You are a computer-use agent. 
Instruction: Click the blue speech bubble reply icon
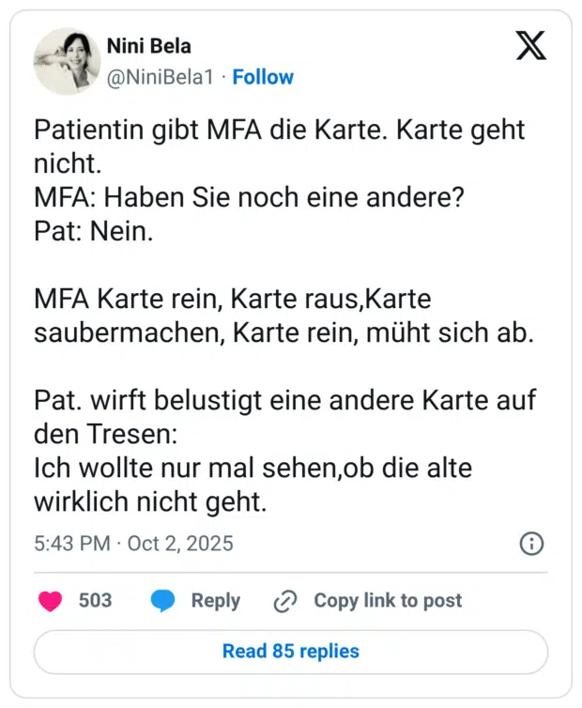click(163, 601)
